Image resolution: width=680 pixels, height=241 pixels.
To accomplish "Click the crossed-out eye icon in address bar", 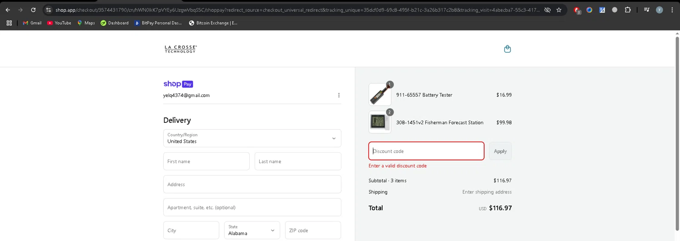I will (x=547, y=10).
